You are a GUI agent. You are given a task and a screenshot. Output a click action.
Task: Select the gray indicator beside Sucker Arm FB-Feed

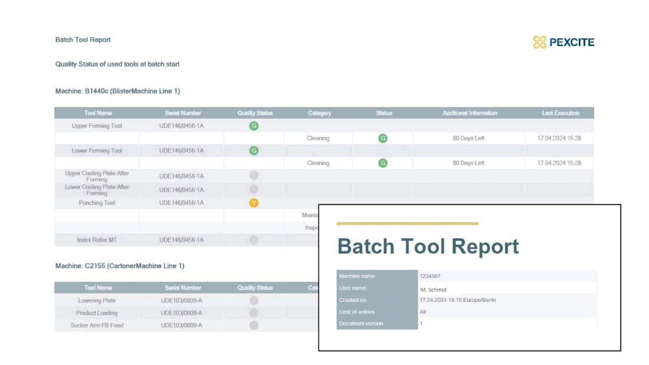point(253,325)
